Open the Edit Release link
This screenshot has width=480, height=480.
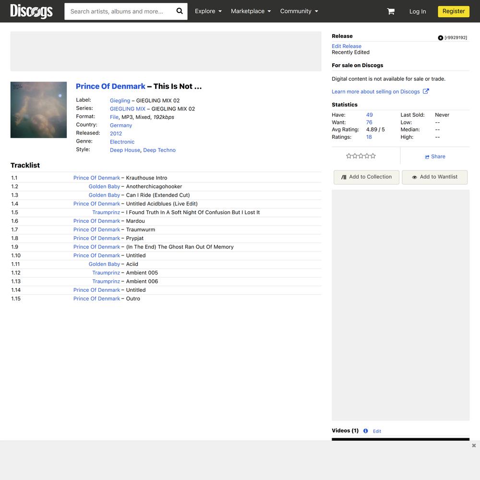tap(347, 46)
